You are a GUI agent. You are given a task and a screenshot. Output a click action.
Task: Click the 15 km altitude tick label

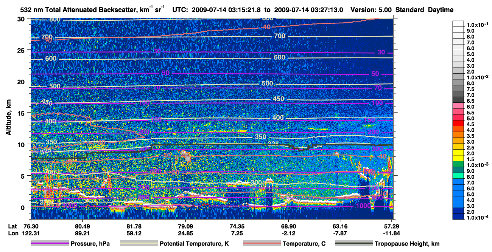(x=20, y=113)
